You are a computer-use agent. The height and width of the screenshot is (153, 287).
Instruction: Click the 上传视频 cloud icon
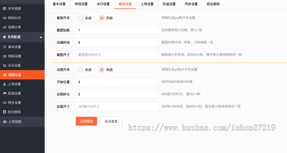pyautogui.click(x=4, y=122)
